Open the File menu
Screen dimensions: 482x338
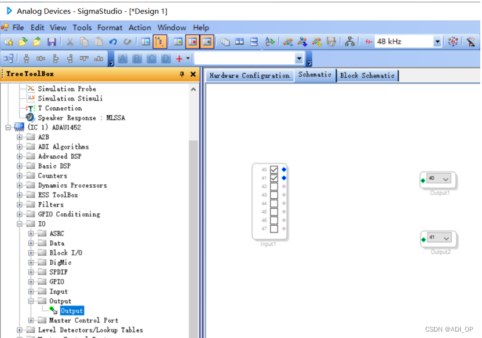click(x=18, y=28)
